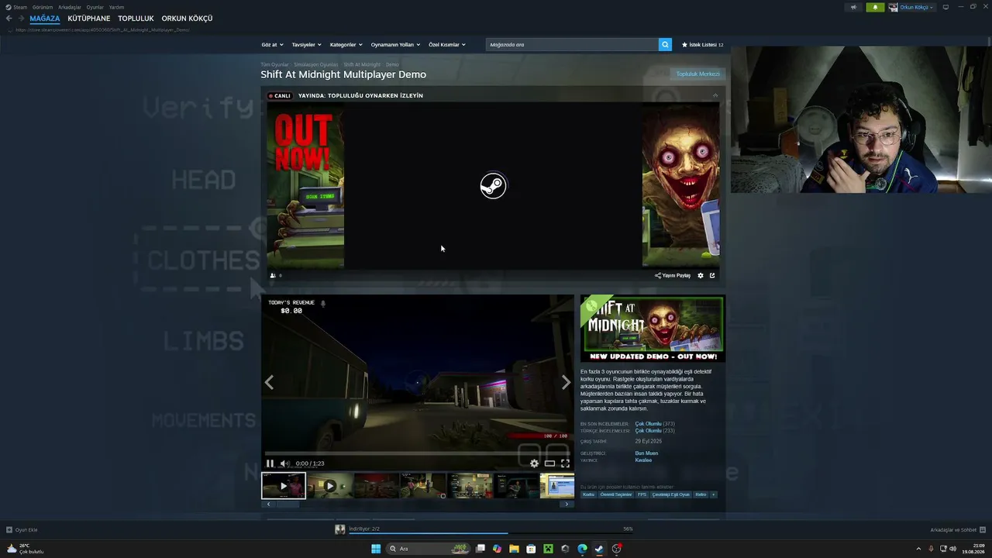Add a tag with the plus button
Viewport: 992px width, 558px height.
713,494
